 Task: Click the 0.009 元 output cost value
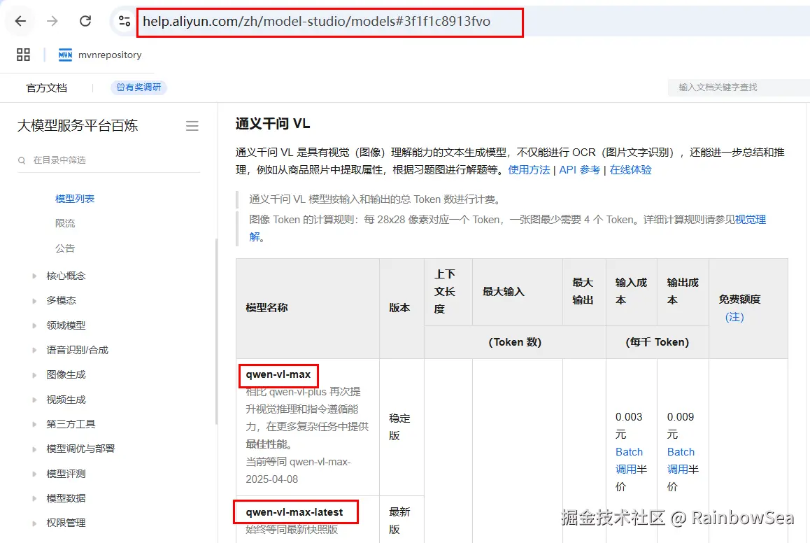pyautogui.click(x=681, y=425)
